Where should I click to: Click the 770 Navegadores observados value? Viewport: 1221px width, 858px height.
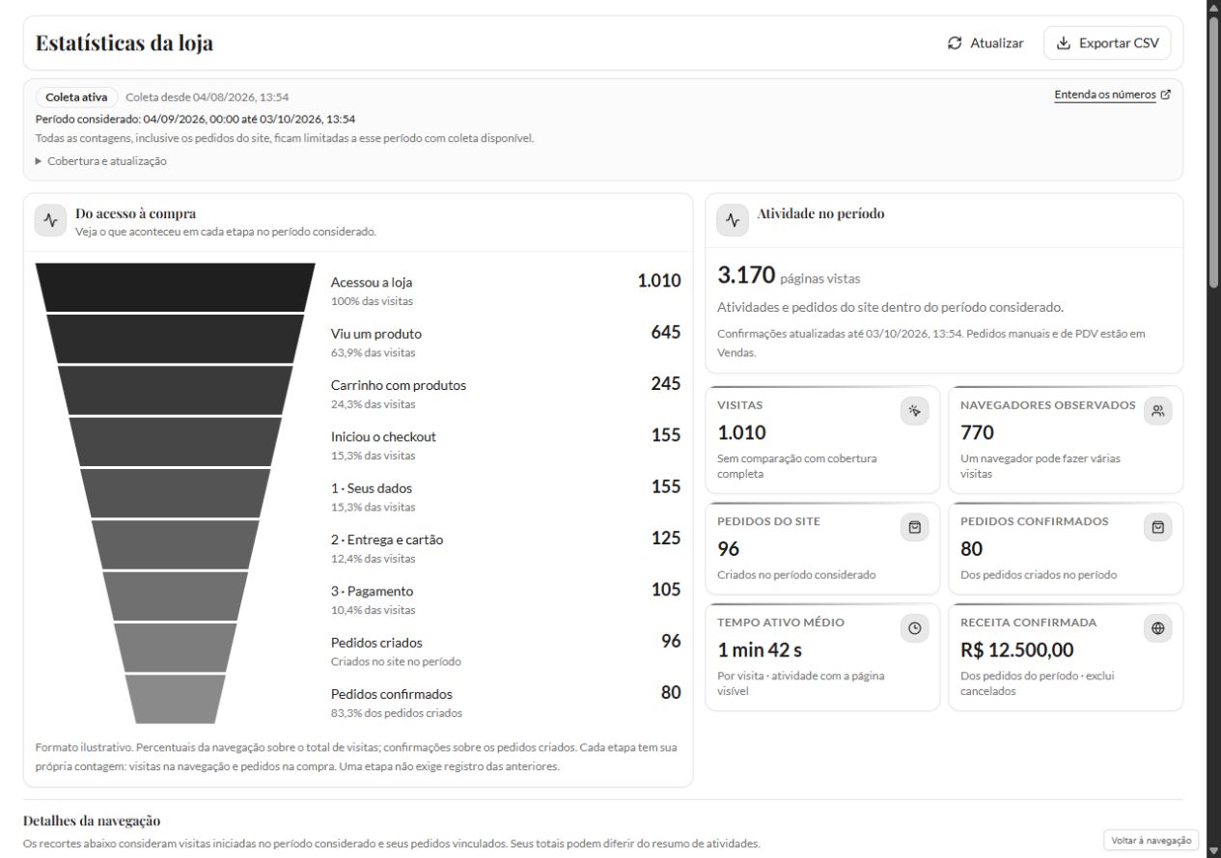tap(978, 433)
